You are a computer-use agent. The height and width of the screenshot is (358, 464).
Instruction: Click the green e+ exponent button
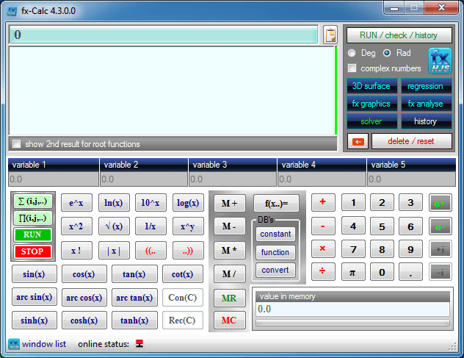click(440, 203)
